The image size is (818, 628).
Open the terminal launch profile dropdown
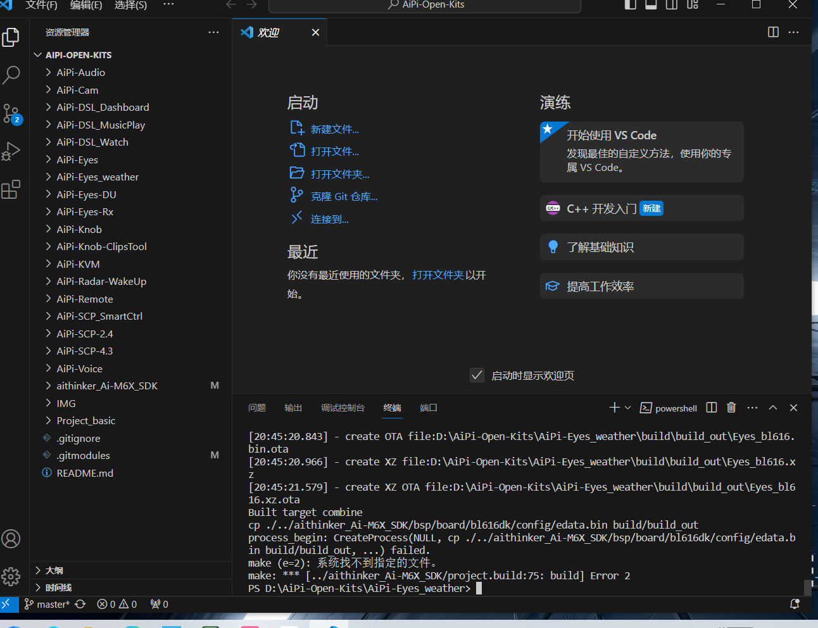628,408
